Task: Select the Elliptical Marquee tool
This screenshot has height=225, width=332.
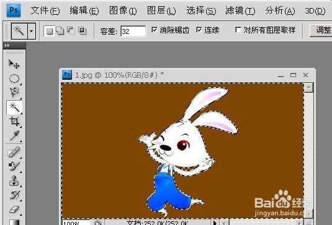Action: tap(14, 79)
